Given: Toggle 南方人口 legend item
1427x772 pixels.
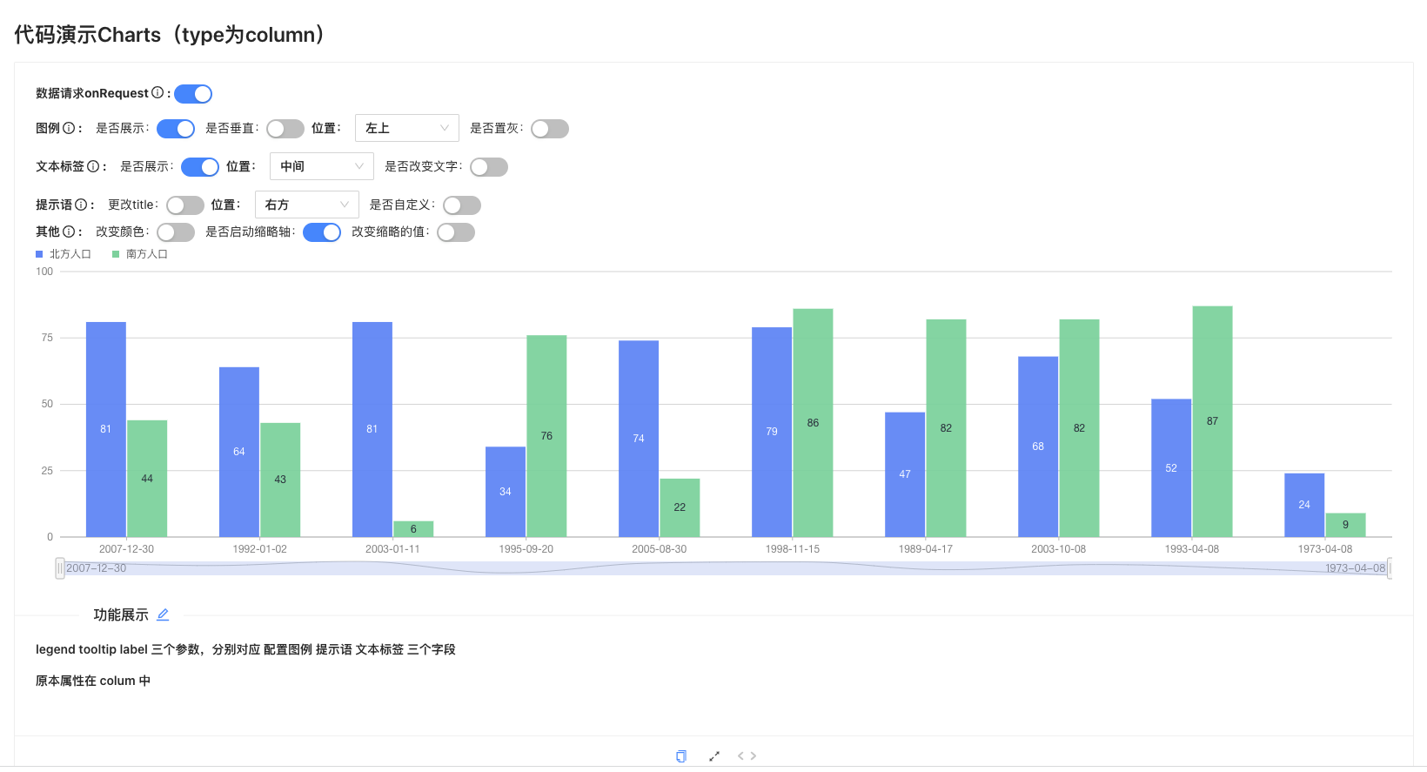Looking at the screenshot, I should pos(140,254).
